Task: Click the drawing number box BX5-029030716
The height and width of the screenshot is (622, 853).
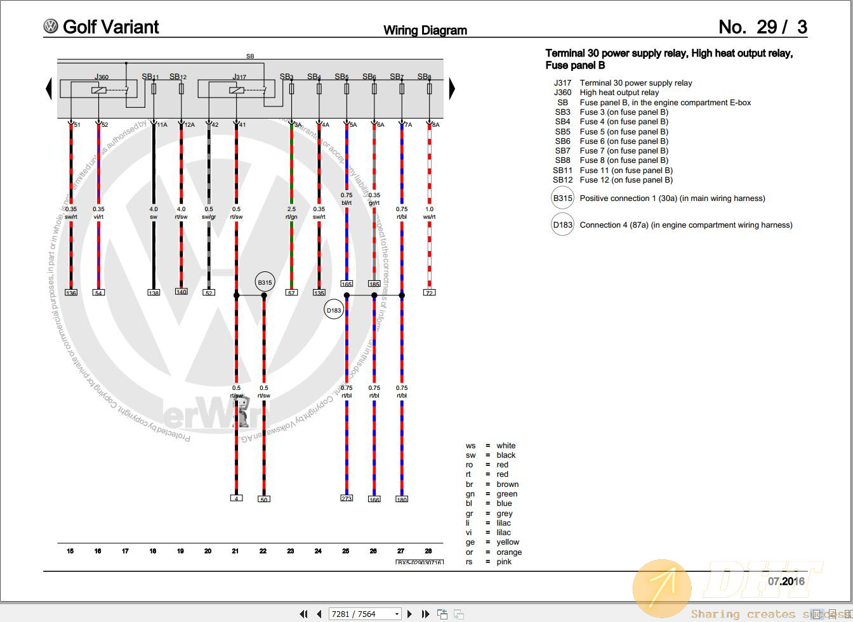Action: [x=420, y=562]
